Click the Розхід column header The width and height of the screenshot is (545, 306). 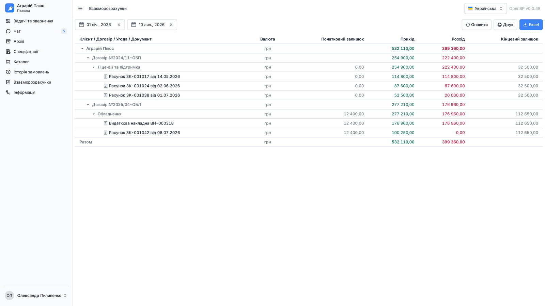point(458,39)
